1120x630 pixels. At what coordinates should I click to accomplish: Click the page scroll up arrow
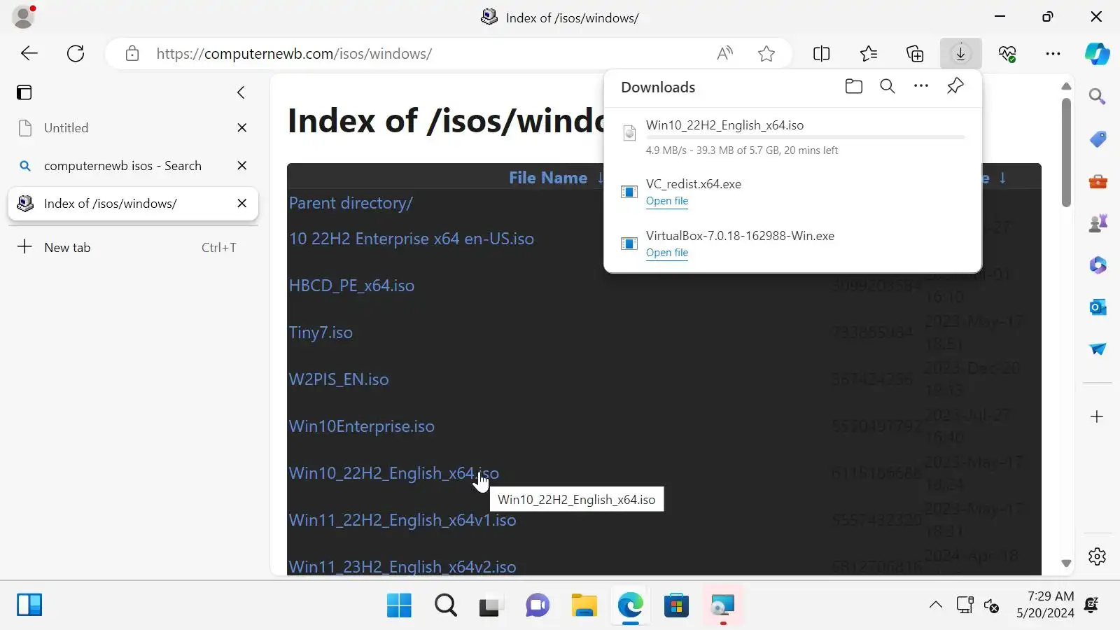pyautogui.click(x=1066, y=86)
